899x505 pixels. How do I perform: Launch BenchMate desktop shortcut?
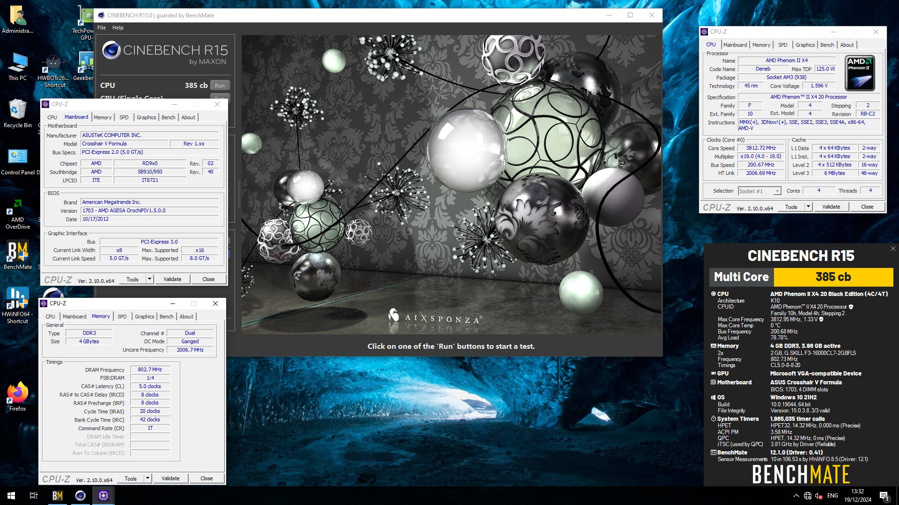18,255
